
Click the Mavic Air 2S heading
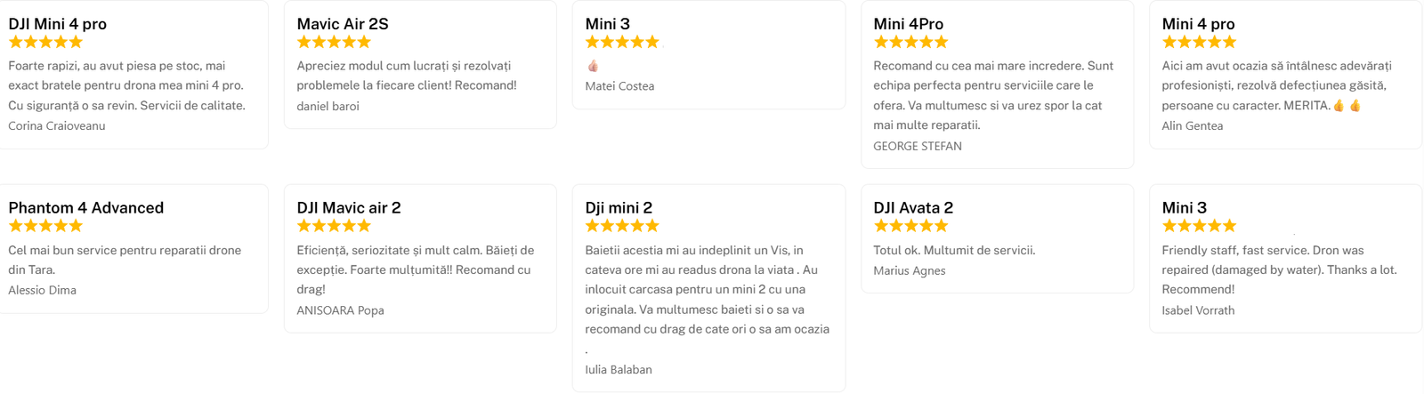pyautogui.click(x=343, y=24)
